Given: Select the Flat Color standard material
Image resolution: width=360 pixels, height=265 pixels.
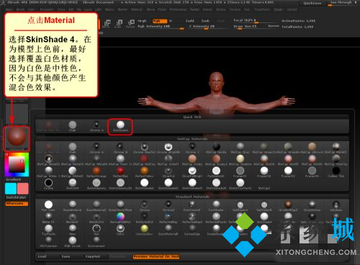Looking at the screenshot, I should [48, 206].
